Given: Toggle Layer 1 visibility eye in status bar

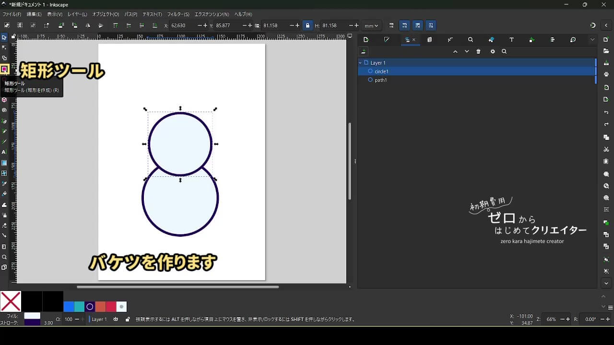Looking at the screenshot, I should point(116,319).
